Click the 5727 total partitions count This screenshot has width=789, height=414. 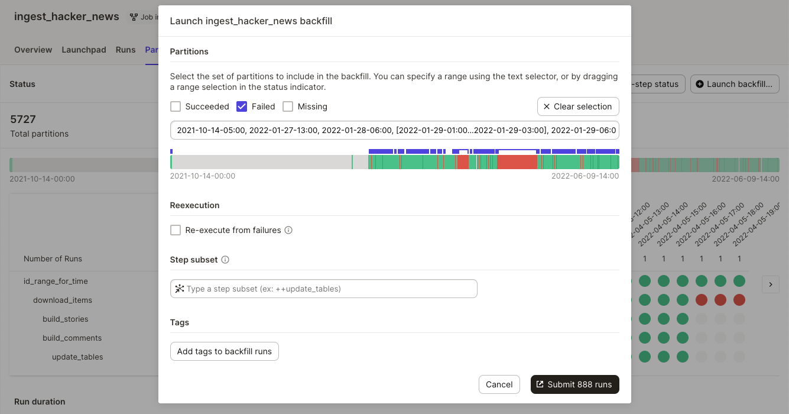[x=23, y=119]
